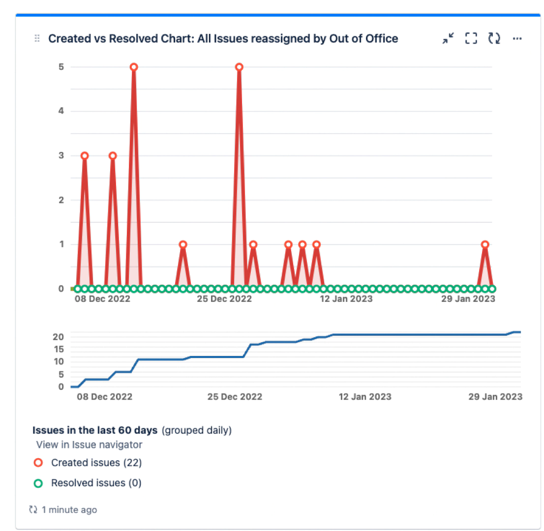Click the second peak marker at value 5
The height and width of the screenshot is (531, 544).
coord(239,67)
